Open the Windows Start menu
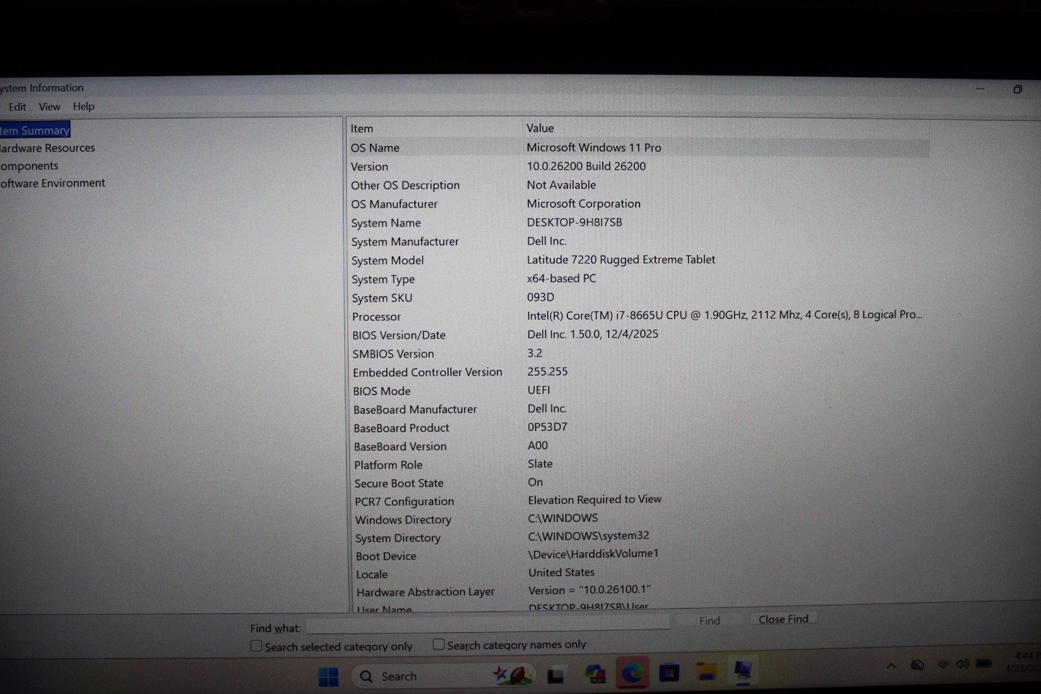 pyautogui.click(x=329, y=676)
